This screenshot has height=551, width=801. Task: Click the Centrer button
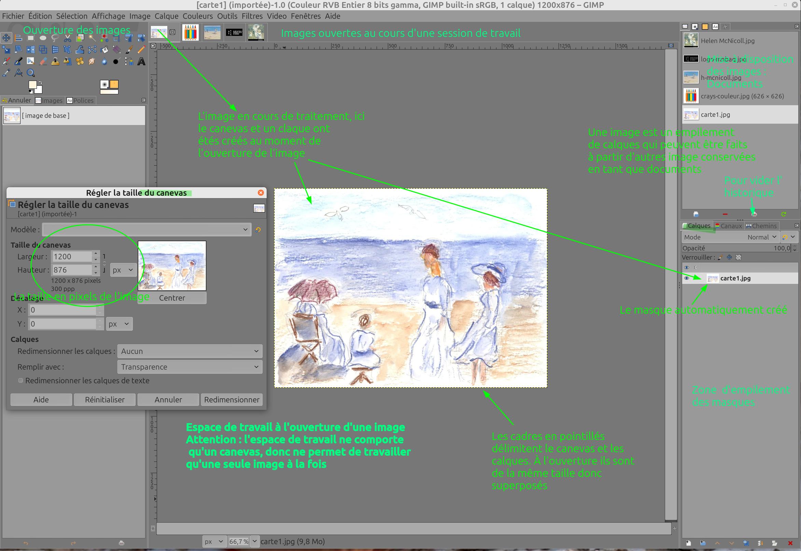point(172,298)
